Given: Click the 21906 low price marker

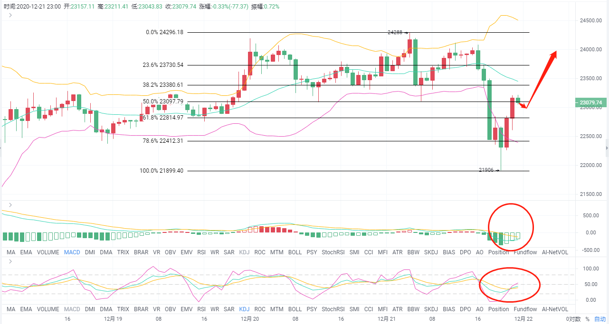Looking at the screenshot, I should (489, 170).
